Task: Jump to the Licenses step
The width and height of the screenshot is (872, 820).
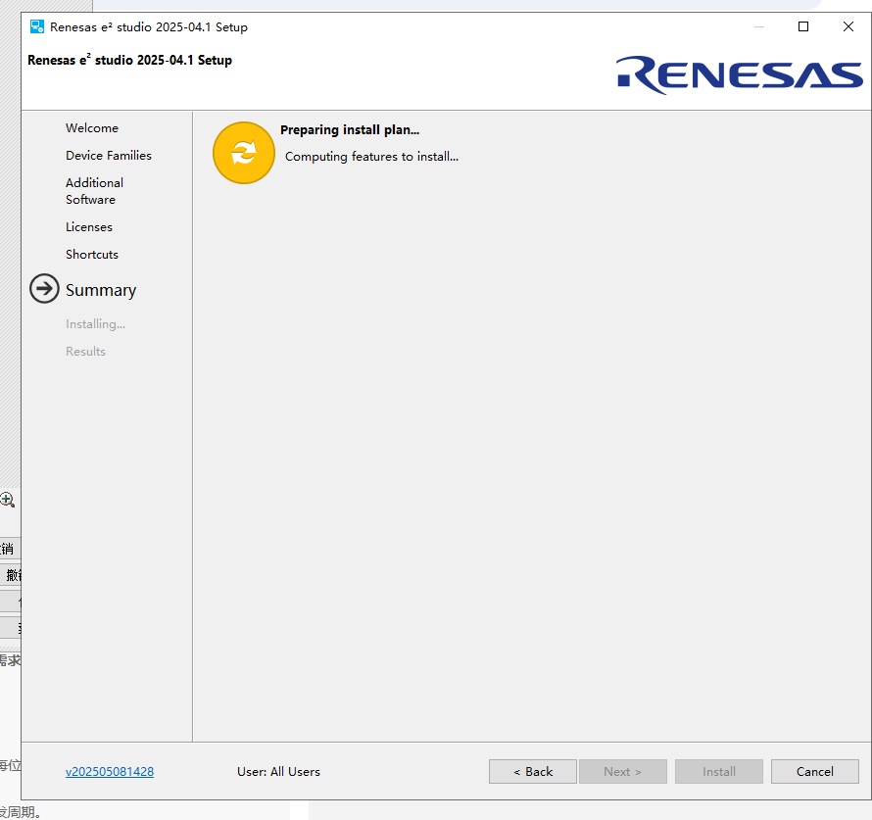Action: 89,227
